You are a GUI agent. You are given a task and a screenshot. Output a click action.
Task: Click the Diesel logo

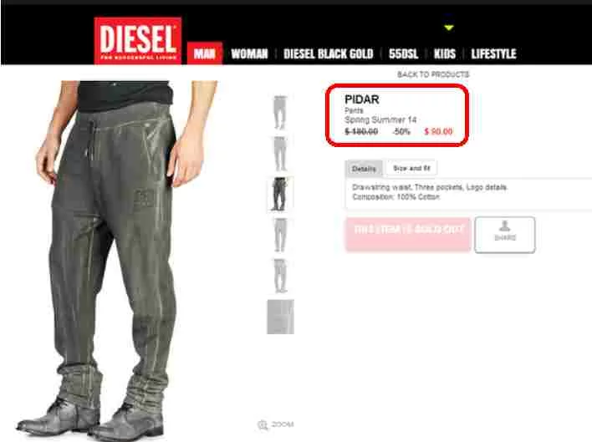(138, 41)
